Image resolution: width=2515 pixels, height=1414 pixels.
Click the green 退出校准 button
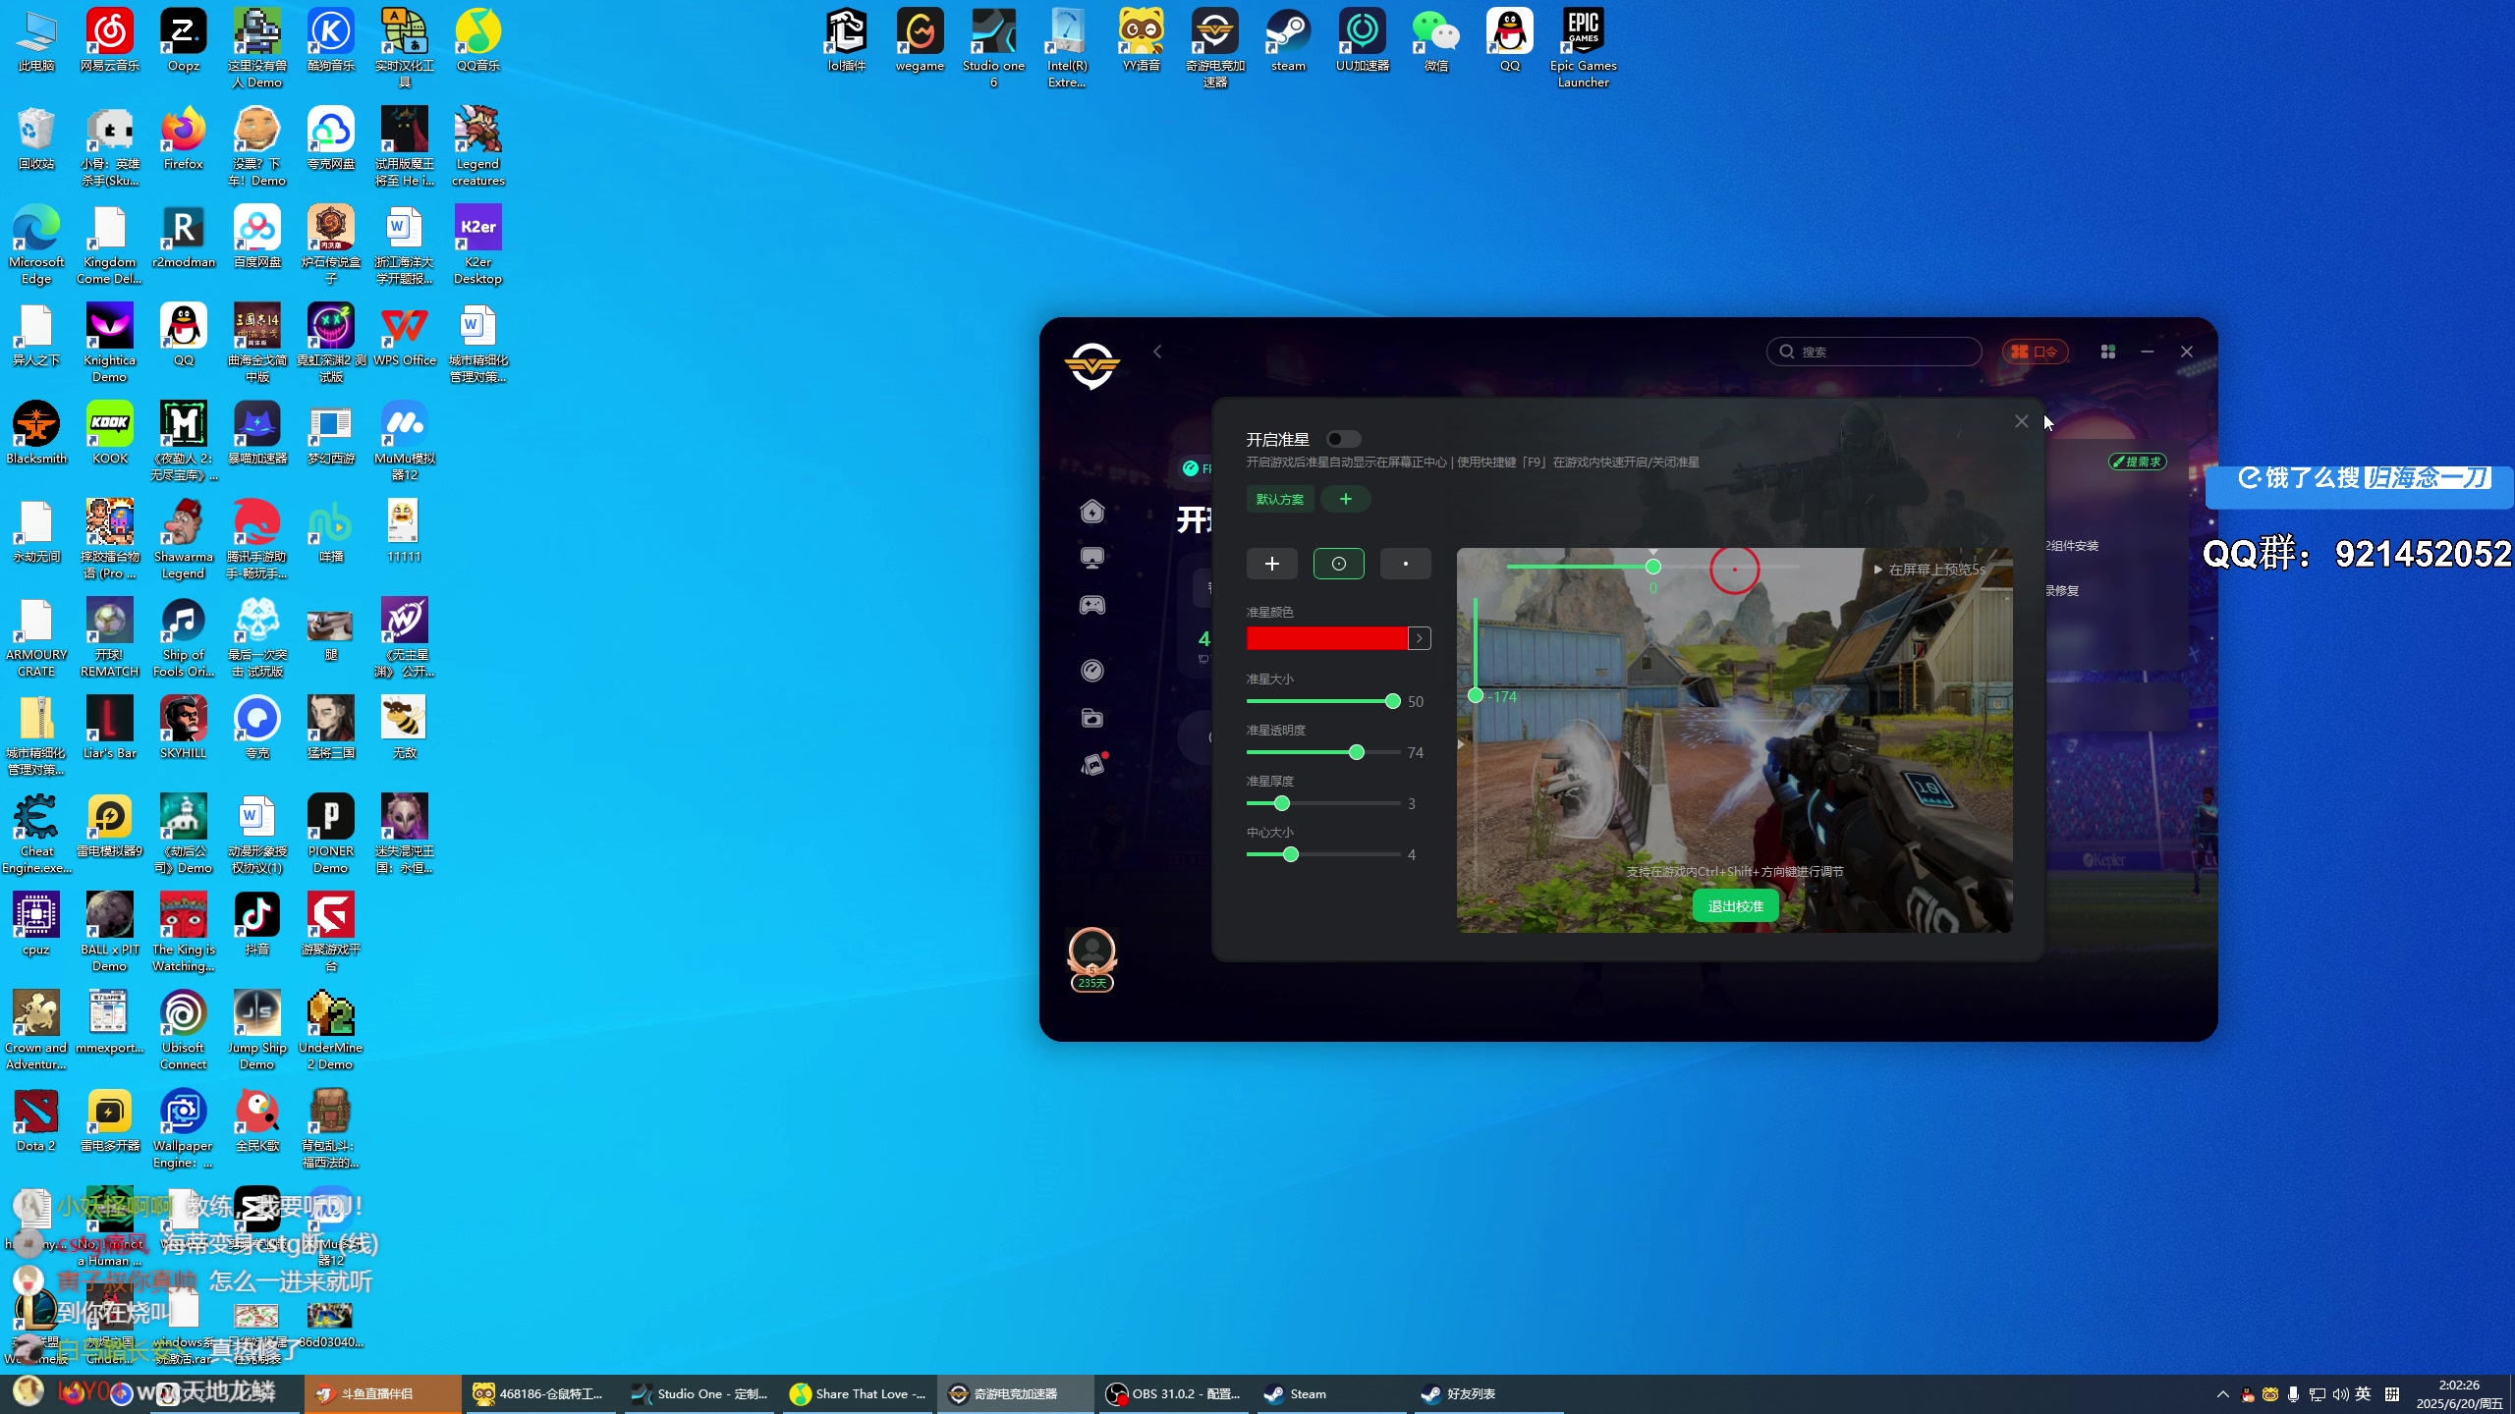(x=1735, y=906)
